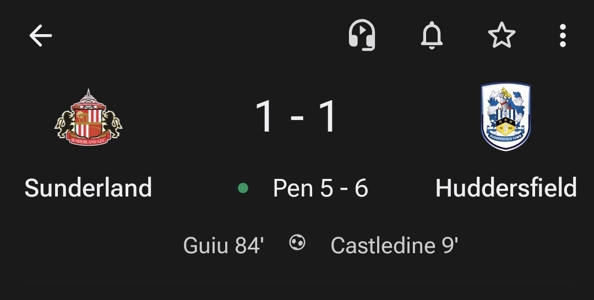This screenshot has height=300, width=594.
Task: Tap the Sunderland AFC crest
Action: pyautogui.click(x=88, y=118)
